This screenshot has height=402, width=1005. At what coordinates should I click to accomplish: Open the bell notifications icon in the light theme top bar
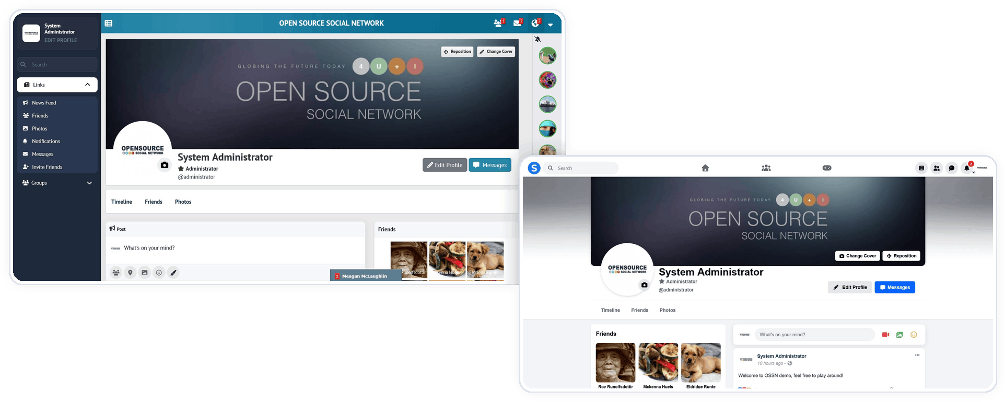tap(967, 168)
